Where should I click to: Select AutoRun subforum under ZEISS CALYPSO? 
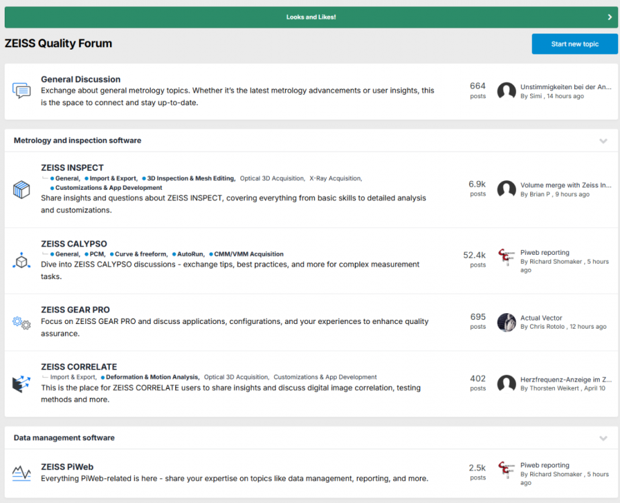coord(190,254)
